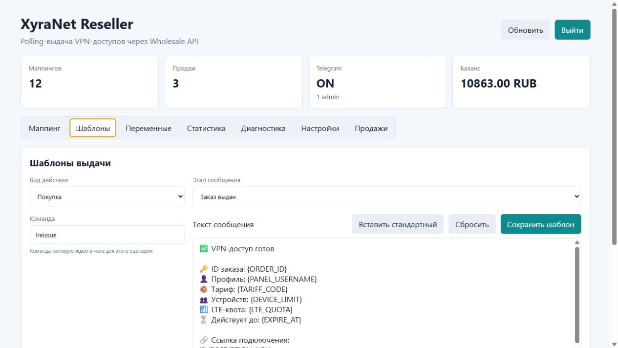This screenshot has height=348, width=618.
Task: Click the Текст сообщения label
Action: click(x=223, y=225)
